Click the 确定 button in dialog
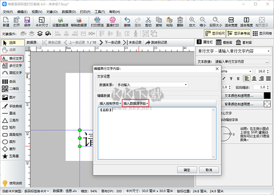The height and width of the screenshot is (195, 274). 187,169
